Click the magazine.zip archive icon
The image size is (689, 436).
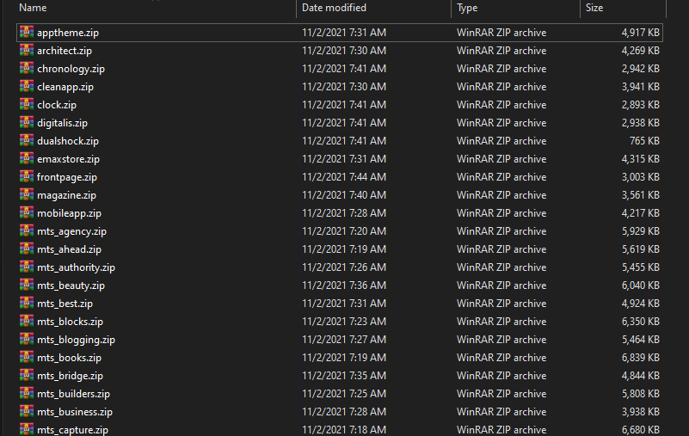tap(27, 194)
